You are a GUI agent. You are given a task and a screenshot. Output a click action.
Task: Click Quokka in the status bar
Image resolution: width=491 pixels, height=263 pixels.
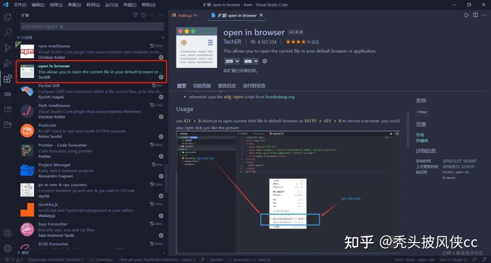click(216, 259)
